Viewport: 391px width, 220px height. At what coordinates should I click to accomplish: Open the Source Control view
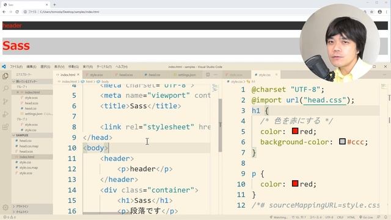tap(5, 101)
